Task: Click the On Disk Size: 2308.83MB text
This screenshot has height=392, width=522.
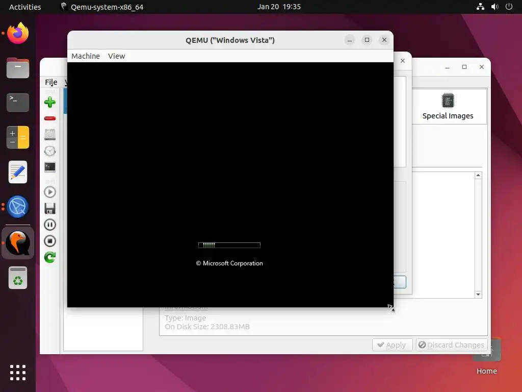Action: pyautogui.click(x=207, y=327)
